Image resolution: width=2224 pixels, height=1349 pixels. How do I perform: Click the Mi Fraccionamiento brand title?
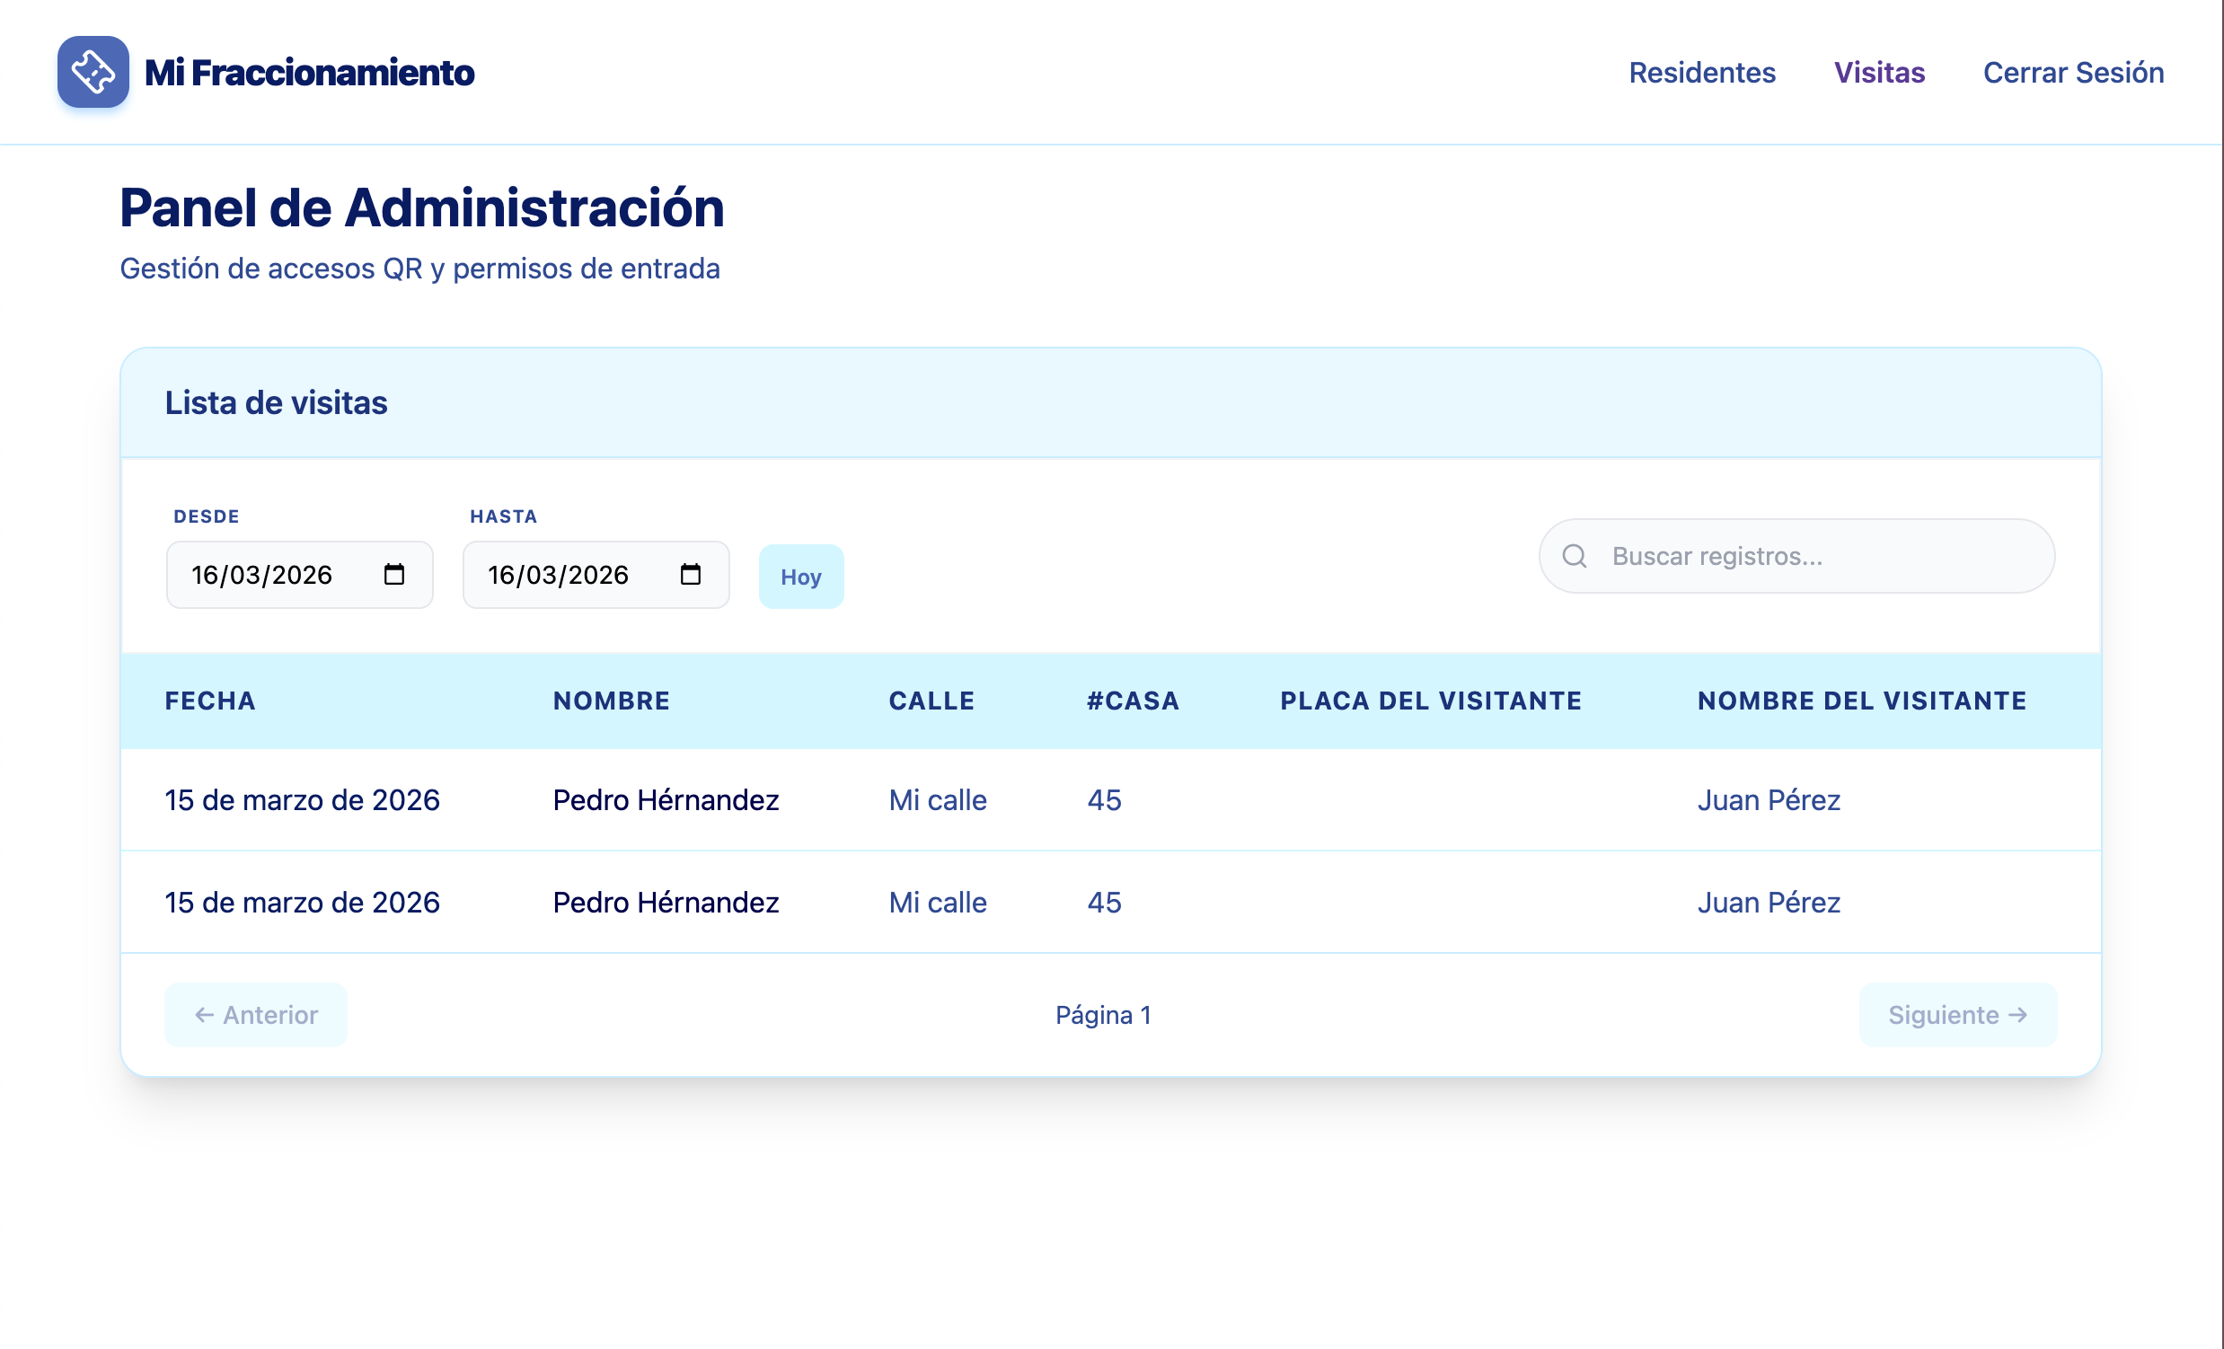tap(310, 72)
